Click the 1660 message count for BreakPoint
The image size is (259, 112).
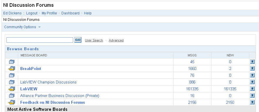[192, 68]
